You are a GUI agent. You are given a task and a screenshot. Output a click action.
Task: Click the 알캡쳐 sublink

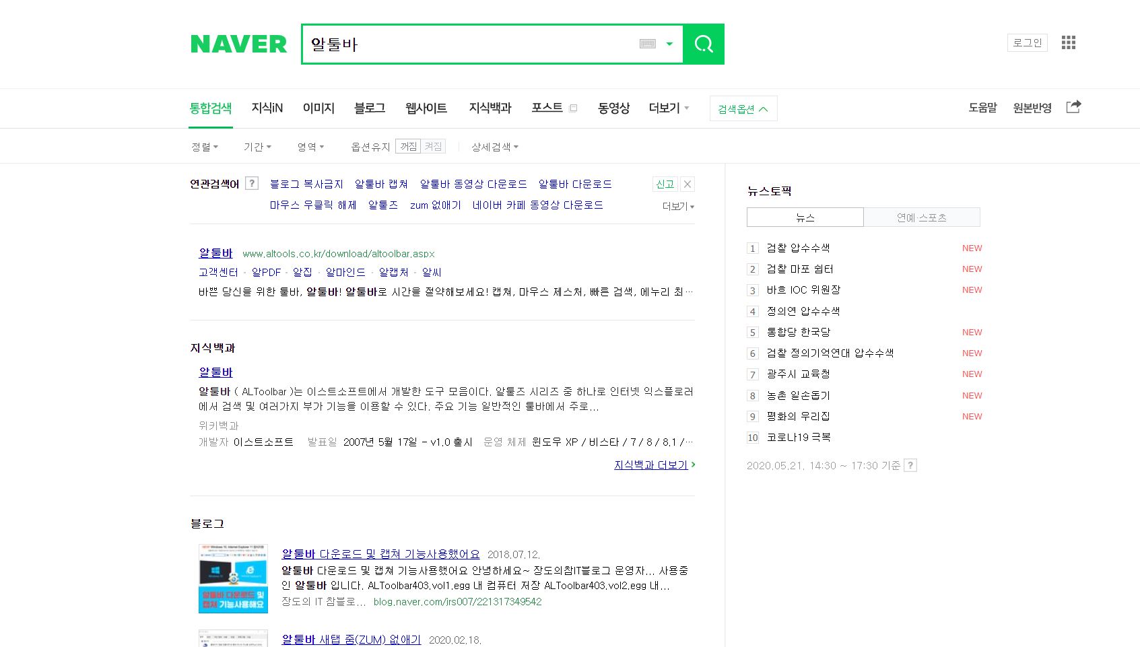point(394,272)
